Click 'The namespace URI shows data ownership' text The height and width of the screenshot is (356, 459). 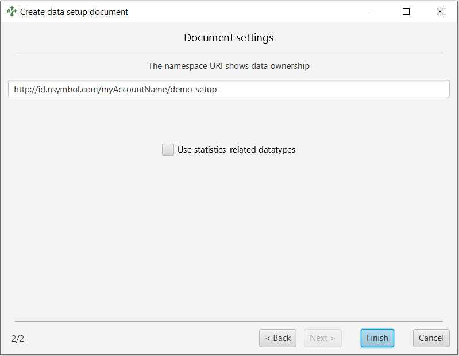click(x=229, y=66)
